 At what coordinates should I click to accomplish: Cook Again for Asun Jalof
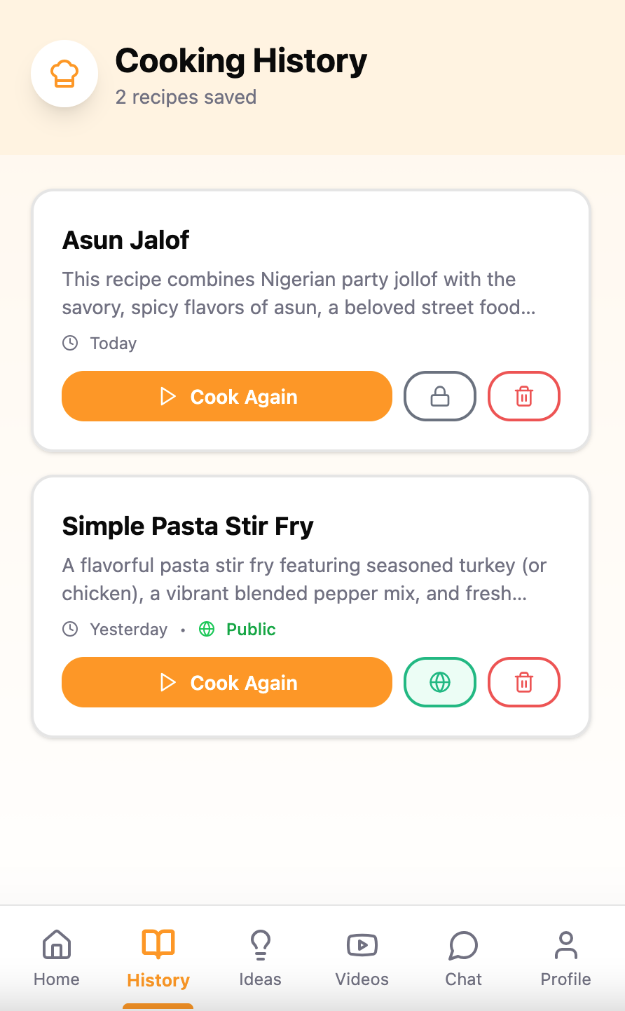[227, 396]
